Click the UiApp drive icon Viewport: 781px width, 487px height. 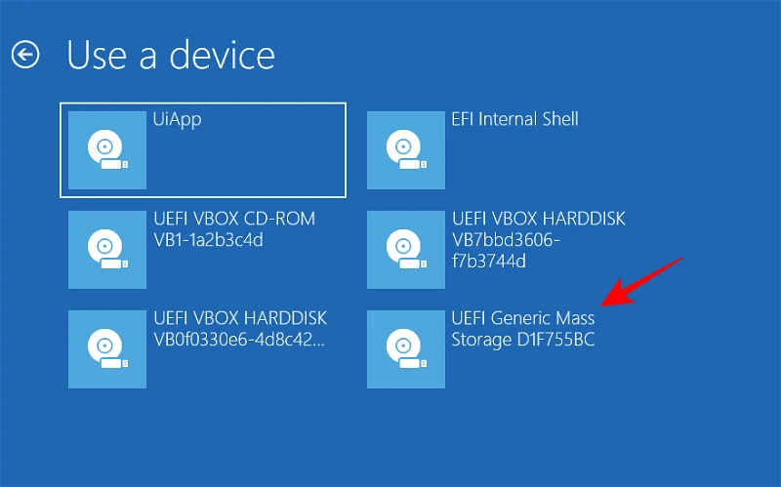click(x=107, y=149)
